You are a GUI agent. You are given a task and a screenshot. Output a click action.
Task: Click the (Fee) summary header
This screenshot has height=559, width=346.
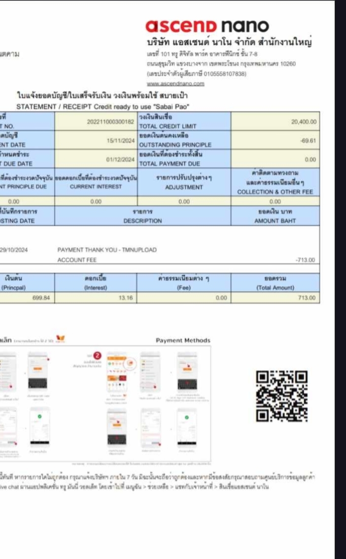point(184,288)
